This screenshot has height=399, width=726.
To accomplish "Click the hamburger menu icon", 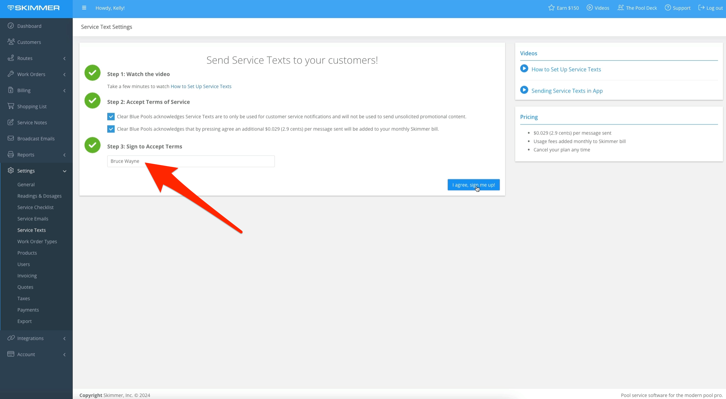I will click(84, 8).
